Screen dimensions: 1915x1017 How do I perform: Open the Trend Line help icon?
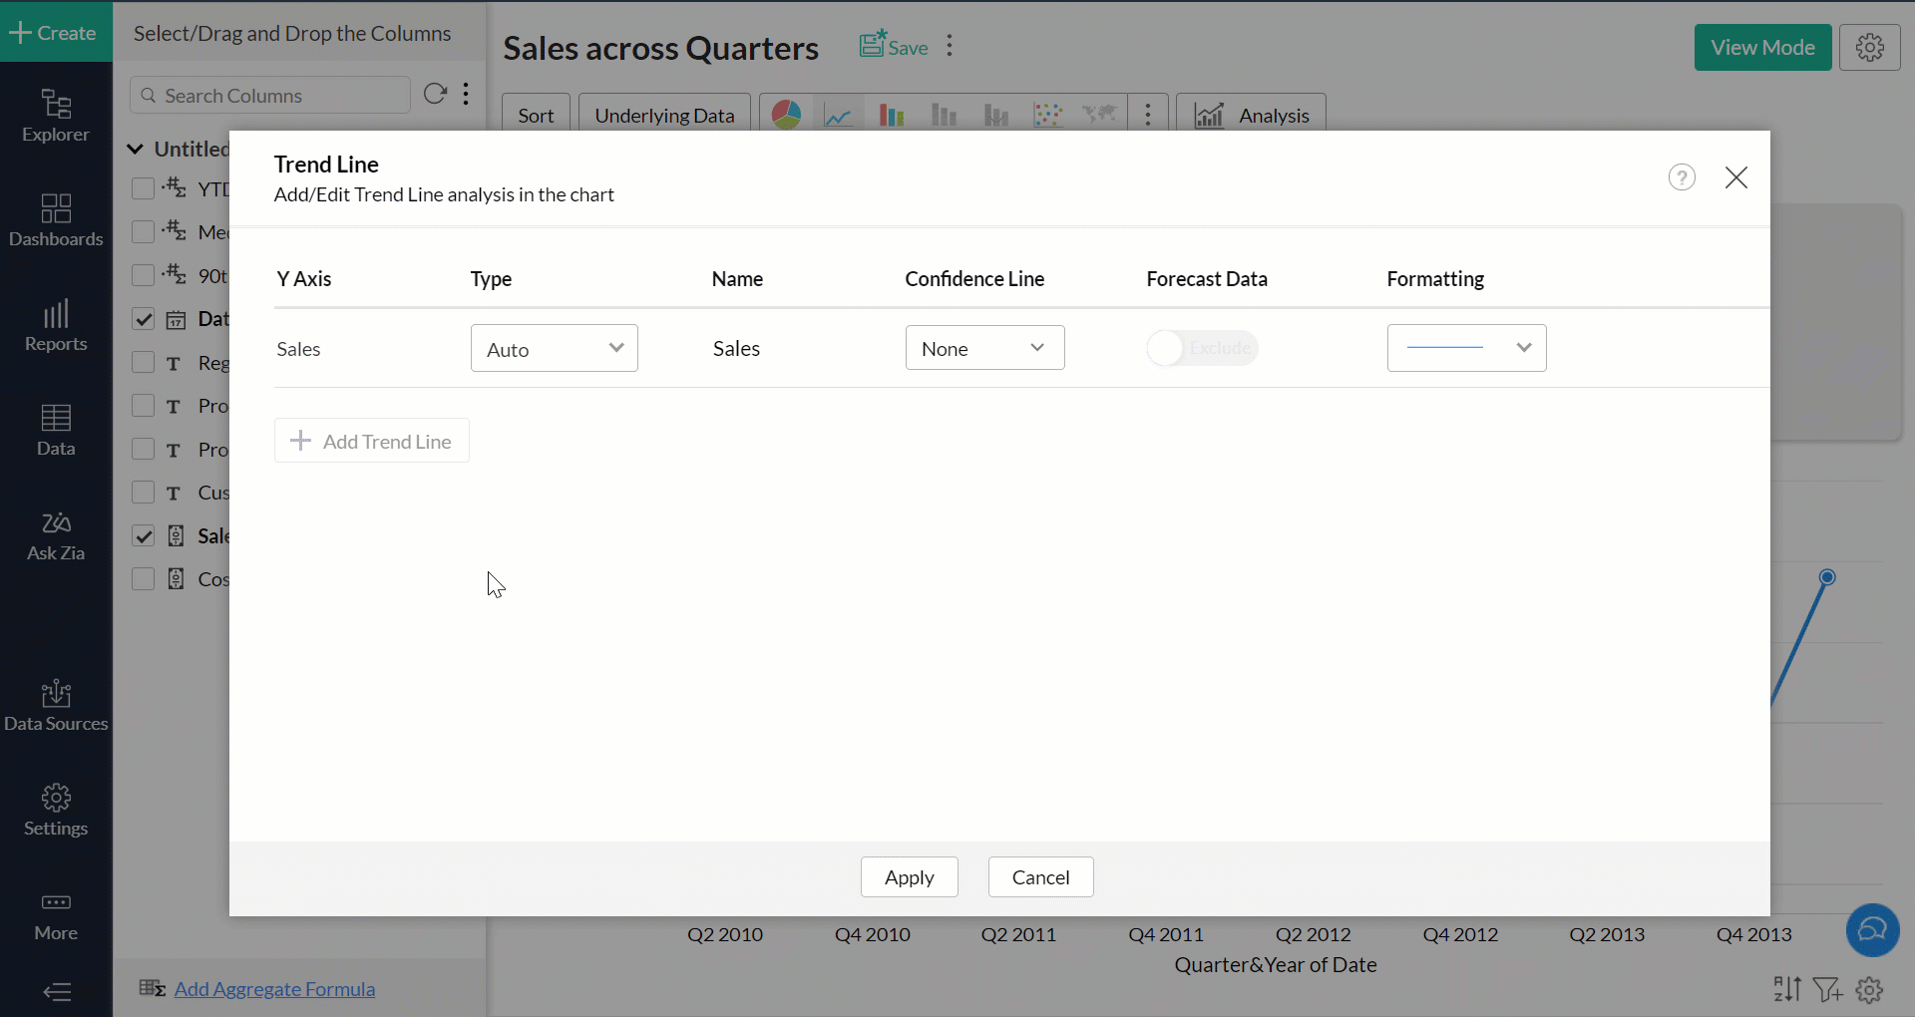tap(1682, 177)
